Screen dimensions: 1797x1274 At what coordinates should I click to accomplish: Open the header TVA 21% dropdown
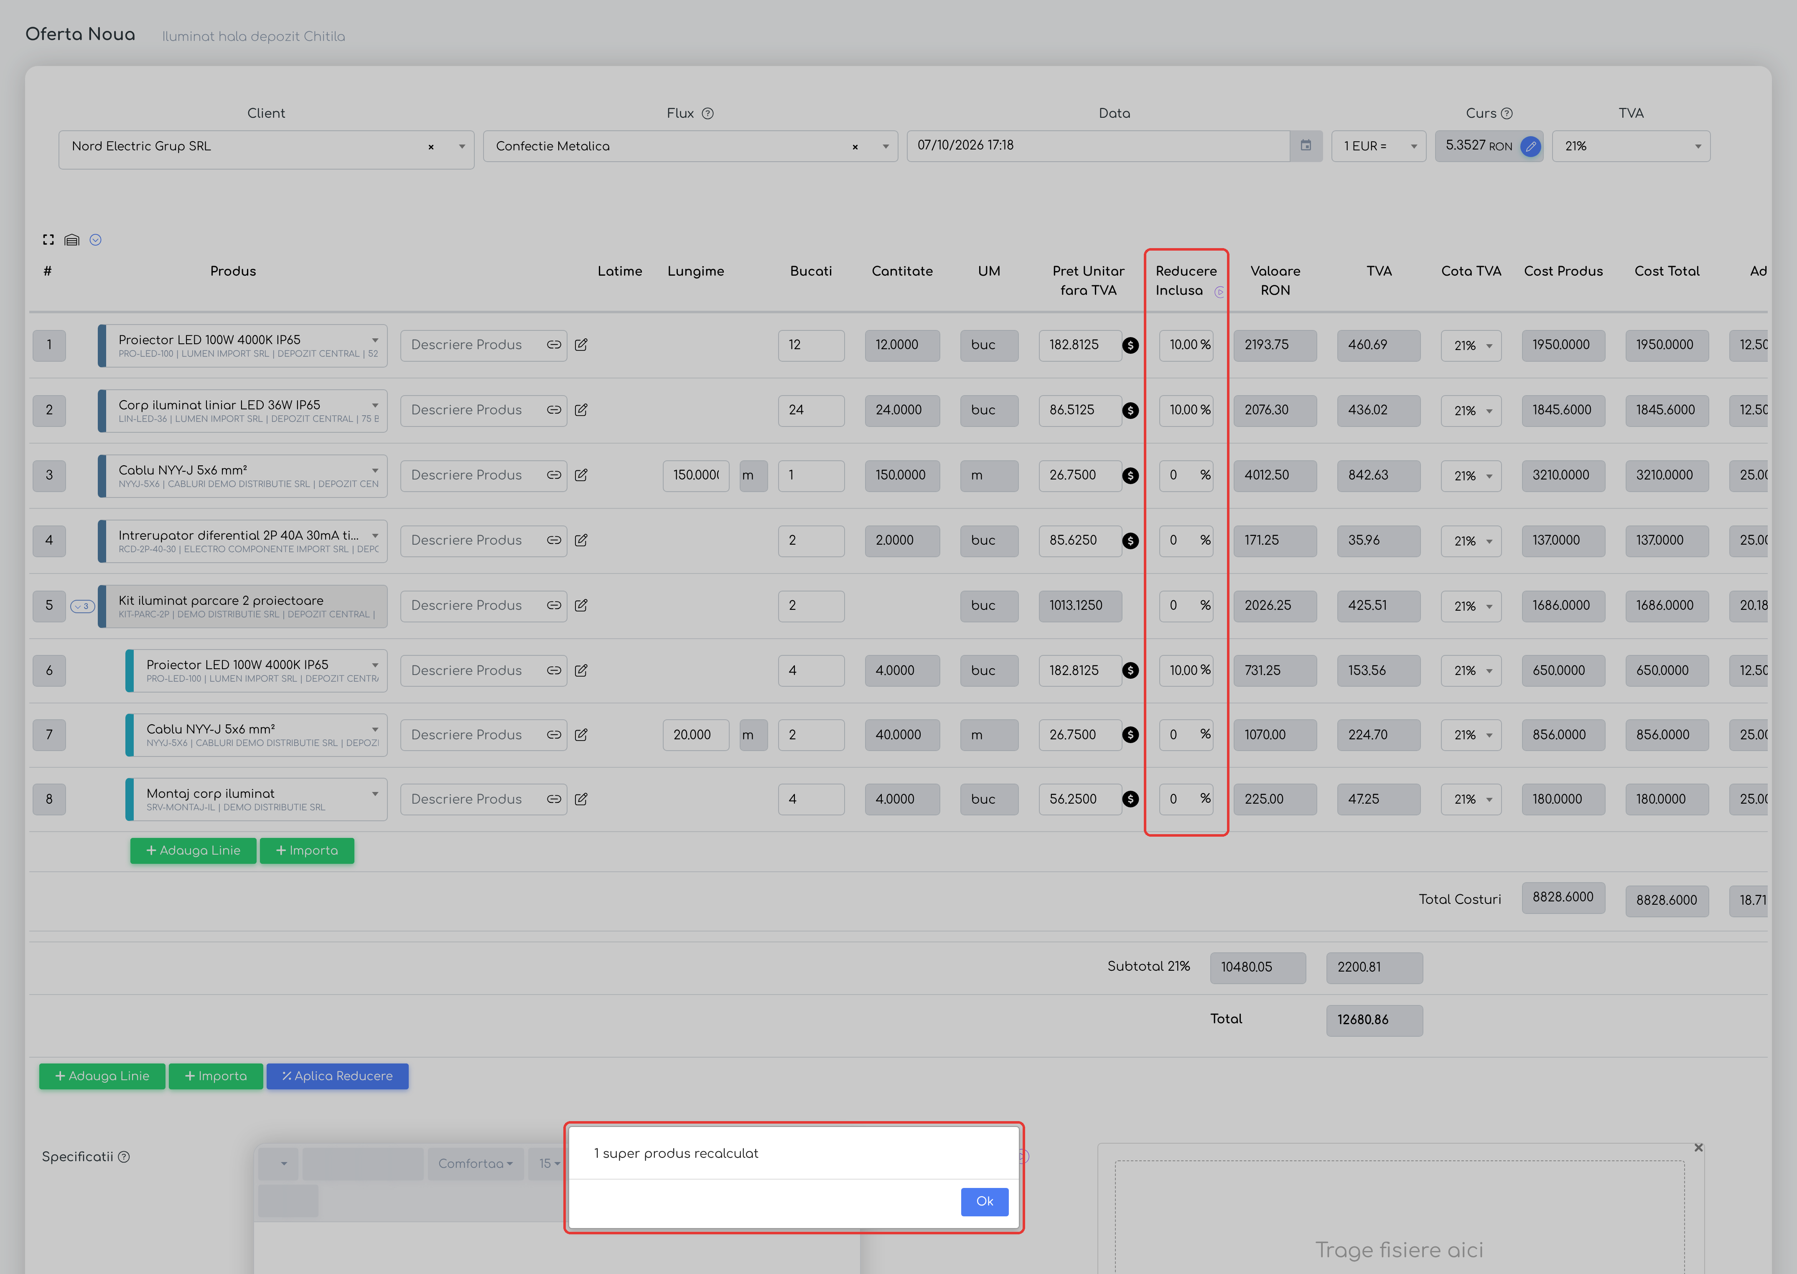[1631, 147]
